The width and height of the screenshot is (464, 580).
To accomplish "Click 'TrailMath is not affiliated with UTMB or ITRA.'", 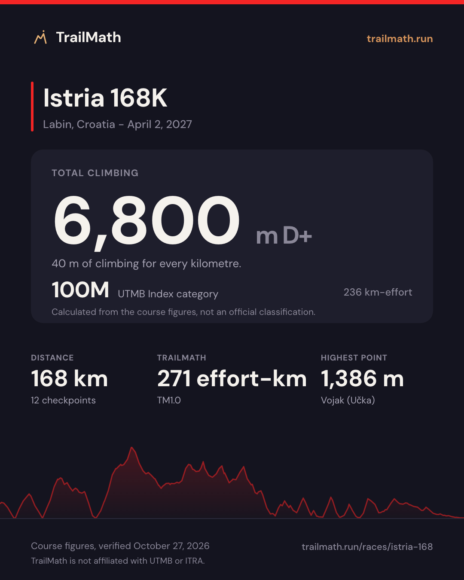I will (x=118, y=561).
